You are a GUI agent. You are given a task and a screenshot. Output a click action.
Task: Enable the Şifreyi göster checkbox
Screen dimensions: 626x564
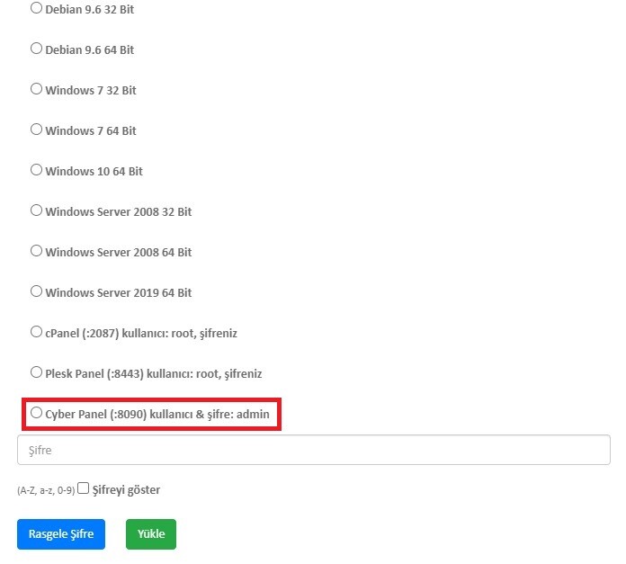[83, 488]
